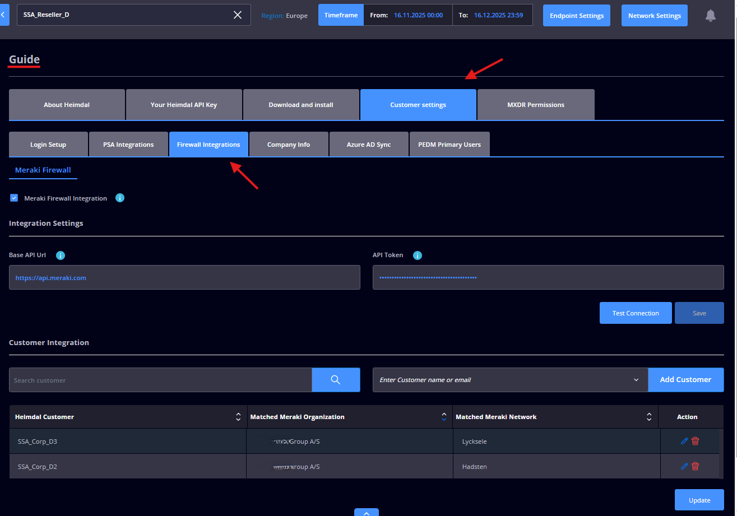Open Network Settings
Viewport: 737px width, 516px height.
655,16
